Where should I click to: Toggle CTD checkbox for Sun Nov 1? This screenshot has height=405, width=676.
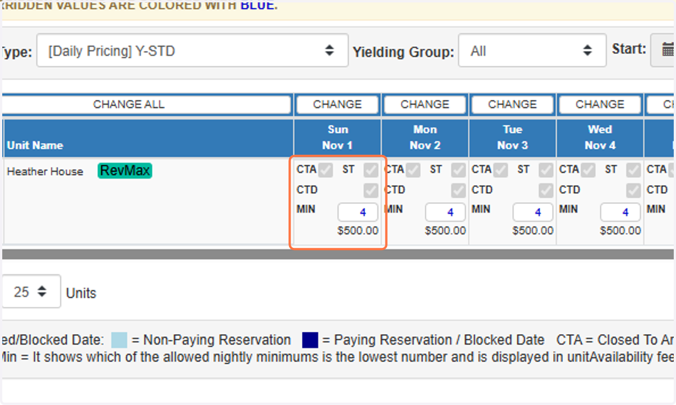pyautogui.click(x=371, y=190)
